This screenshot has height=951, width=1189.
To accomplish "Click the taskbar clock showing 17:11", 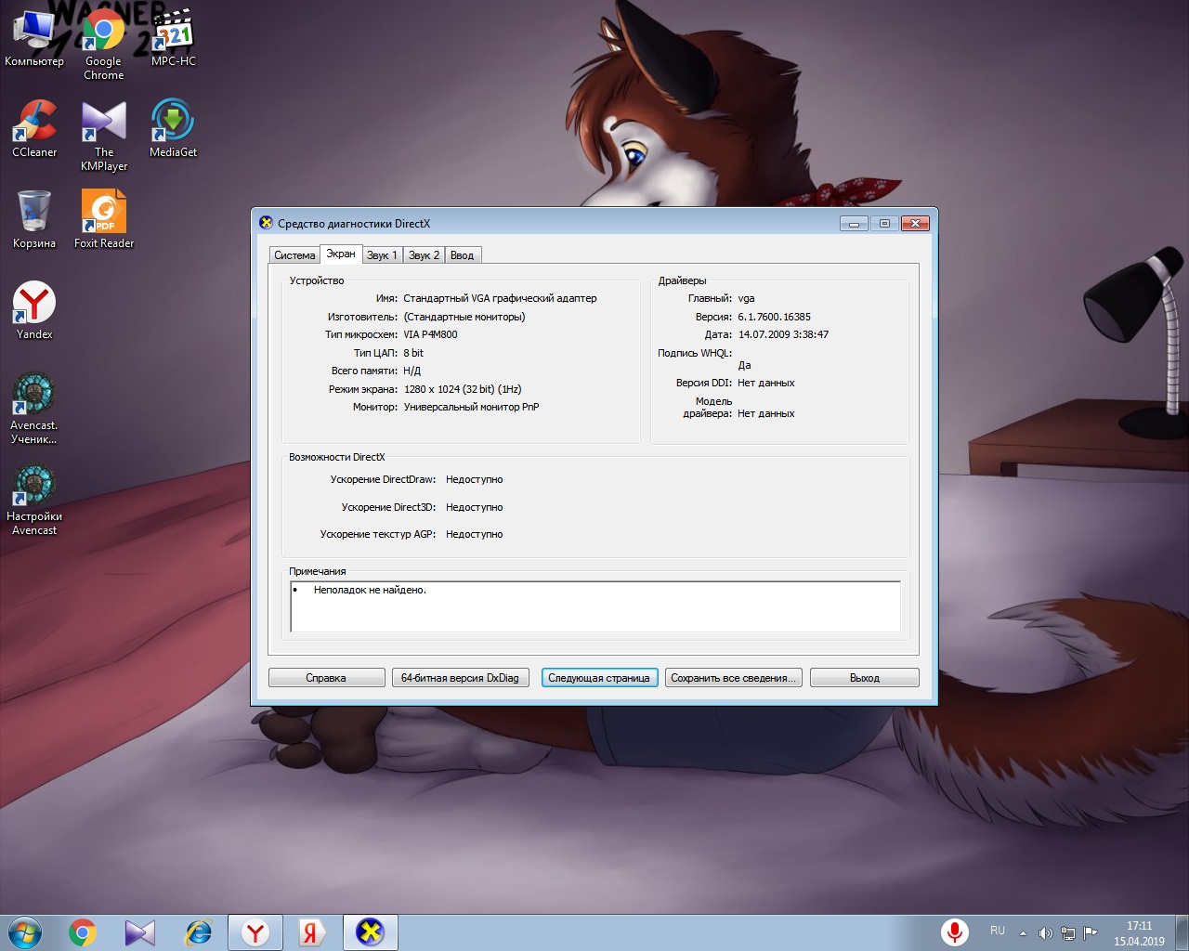I will pyautogui.click(x=1139, y=933).
